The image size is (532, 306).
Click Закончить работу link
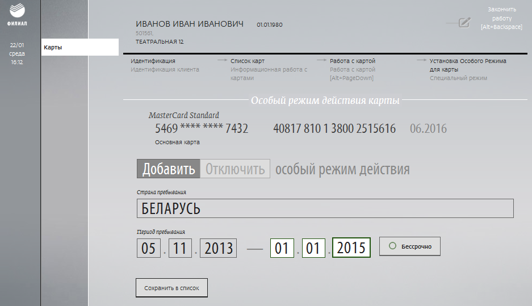(501, 18)
